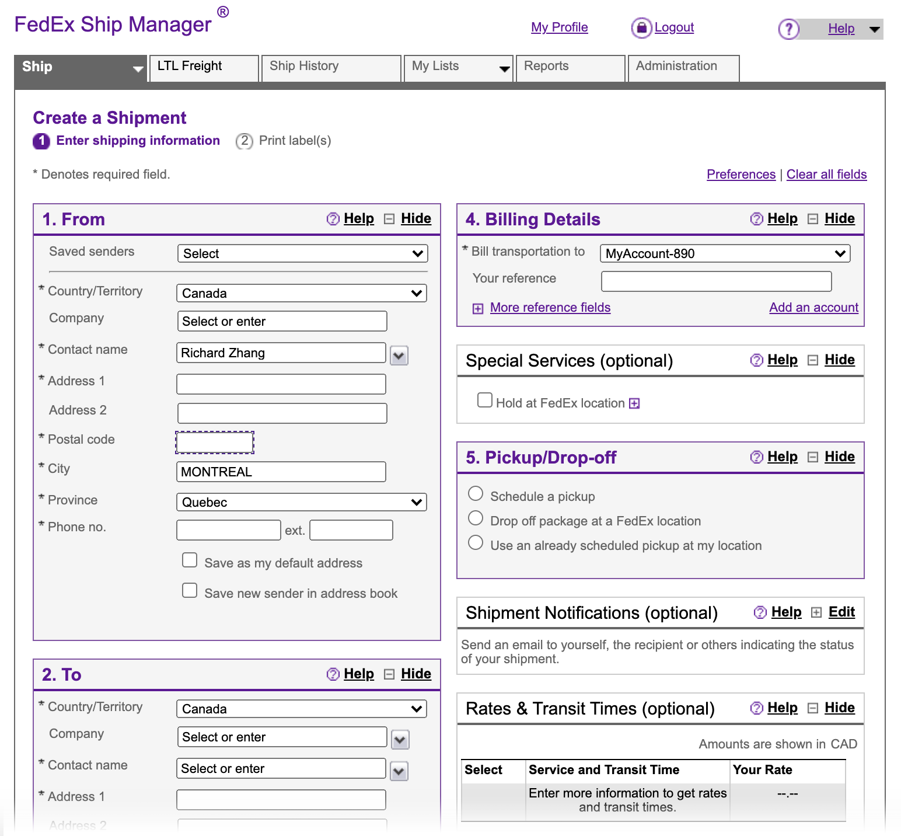Click plus icon beside Shipment Notifications Edit

point(816,612)
